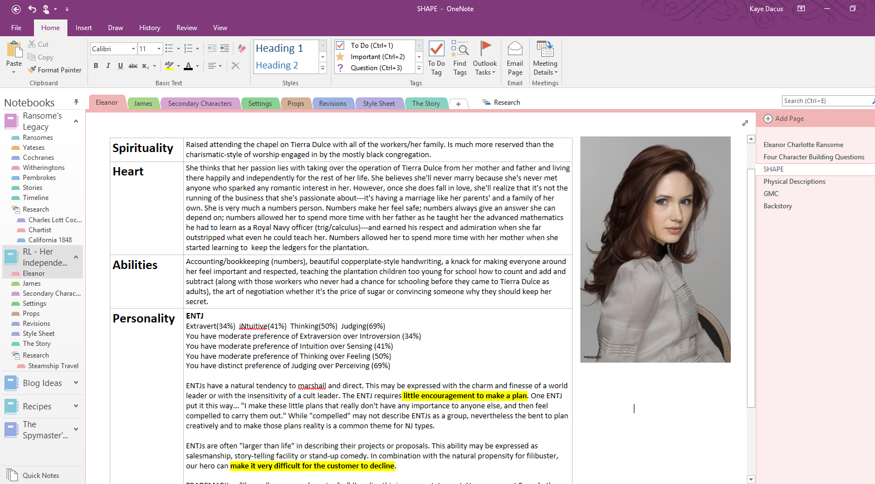Click the yellow text highlight color button
875x484 pixels.
point(169,66)
